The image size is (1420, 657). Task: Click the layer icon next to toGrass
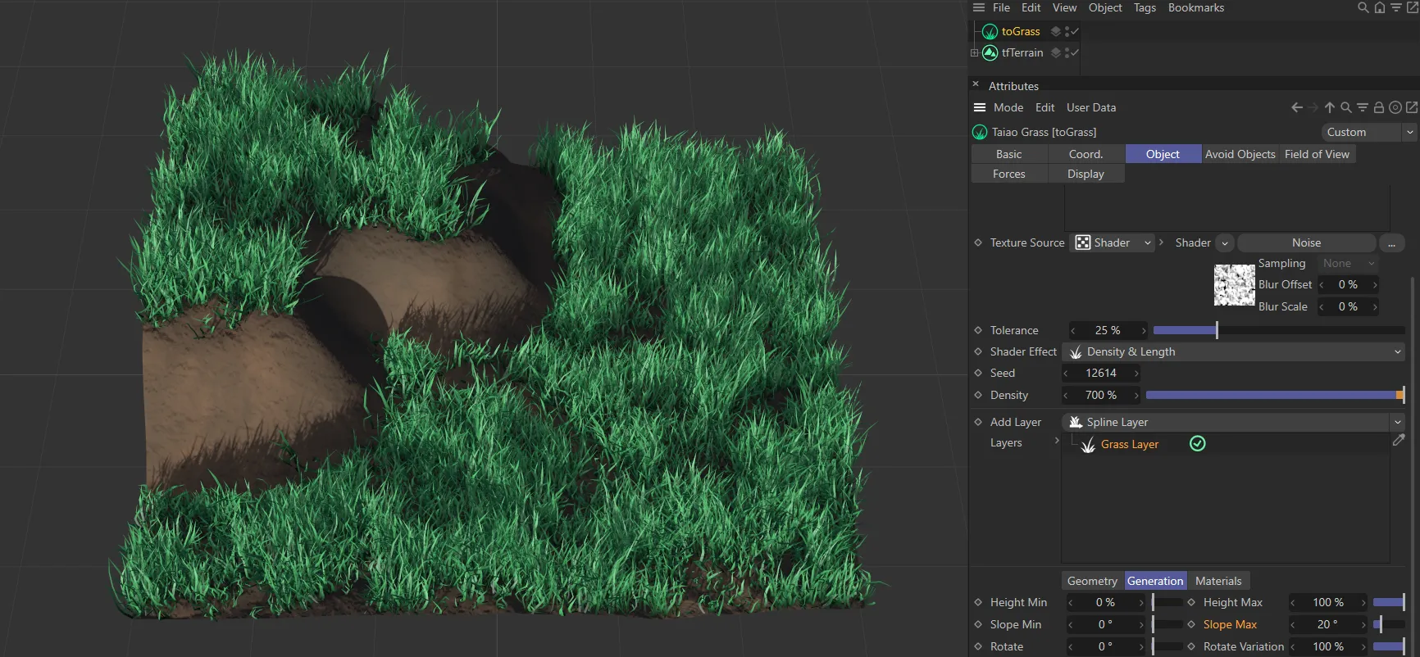tap(1056, 32)
